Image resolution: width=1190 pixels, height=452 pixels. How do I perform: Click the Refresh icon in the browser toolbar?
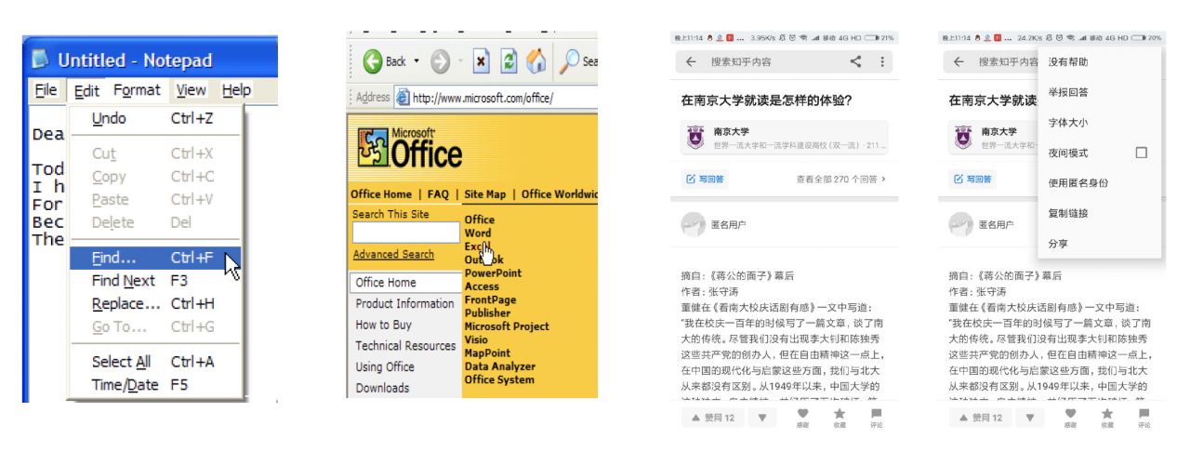509,61
